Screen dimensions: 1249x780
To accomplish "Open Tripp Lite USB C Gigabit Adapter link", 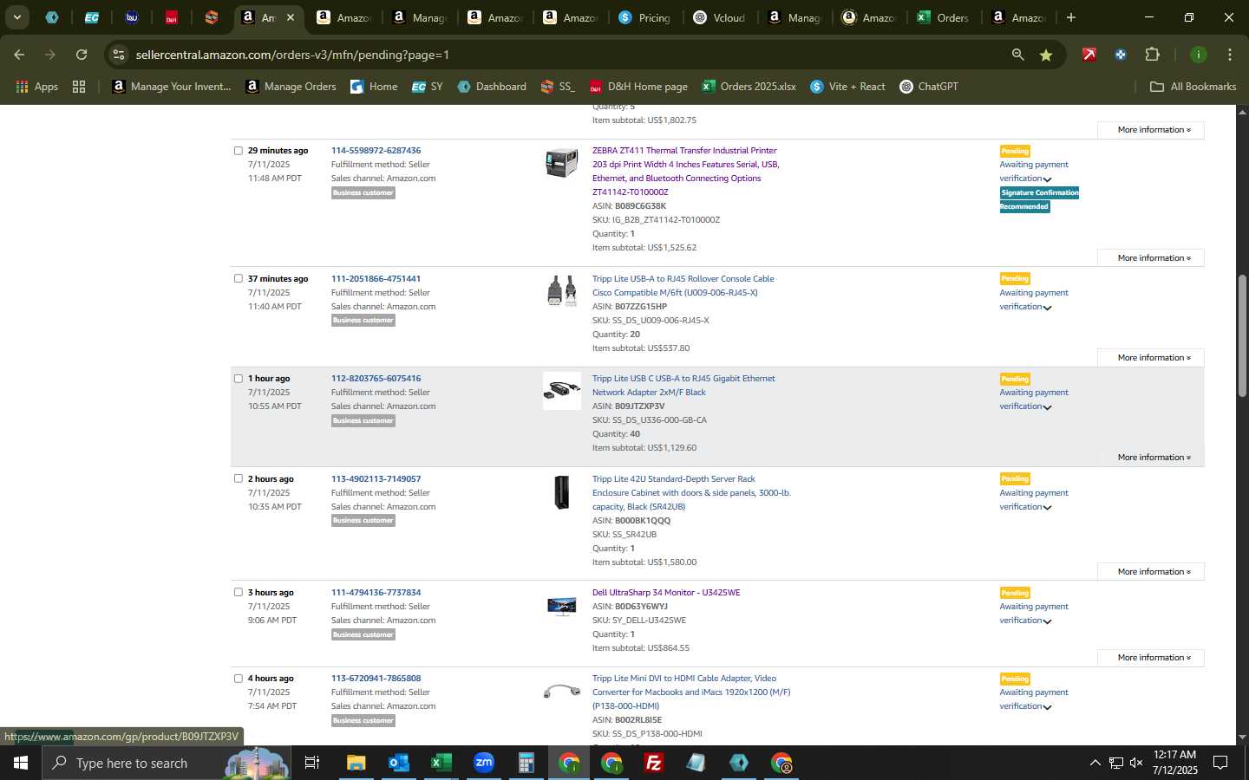I will tap(683, 386).
